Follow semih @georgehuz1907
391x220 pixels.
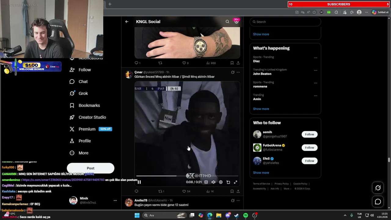309,134
